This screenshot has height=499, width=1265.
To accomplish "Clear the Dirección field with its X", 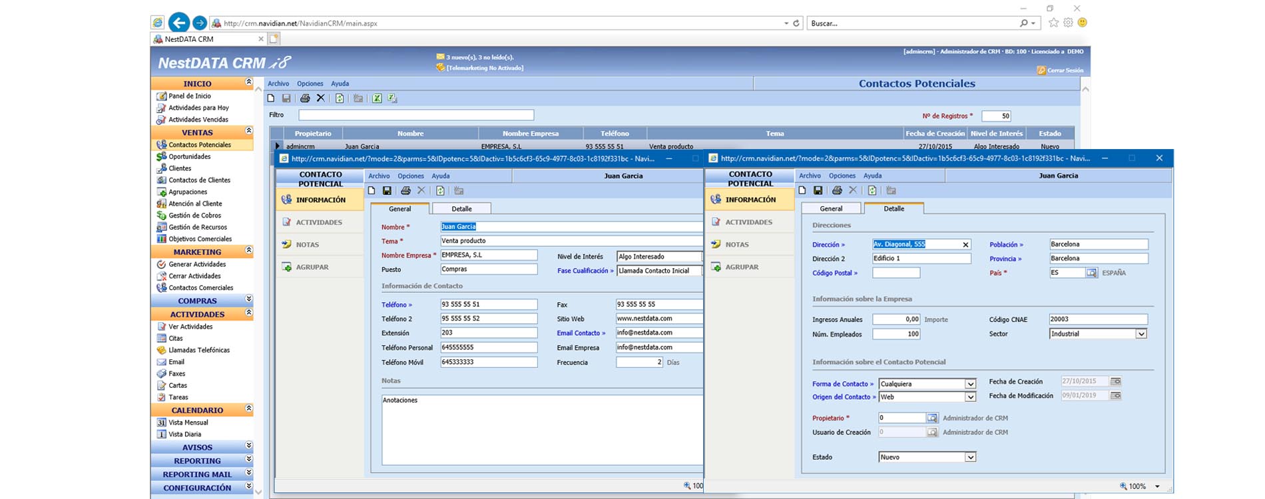I will 965,245.
